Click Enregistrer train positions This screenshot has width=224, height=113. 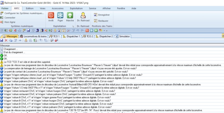[x=102, y=15]
